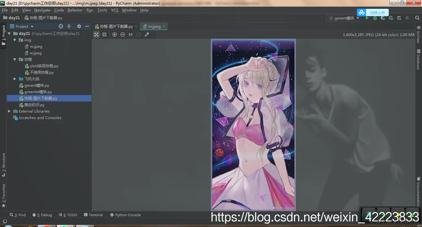Toggle the grid overlay on the image

(x=104, y=35)
